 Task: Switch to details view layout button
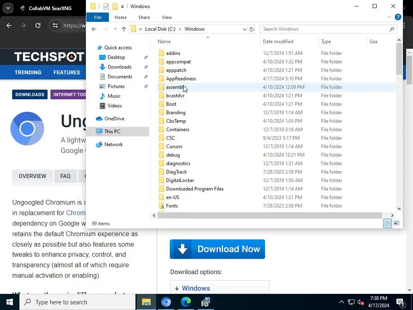(388, 223)
